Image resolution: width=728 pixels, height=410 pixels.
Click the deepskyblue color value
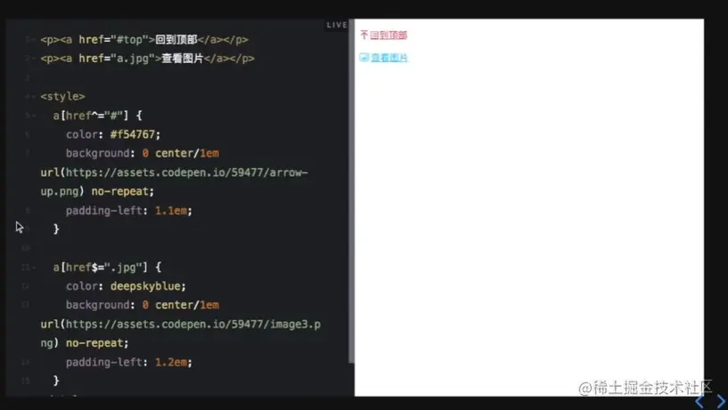point(145,286)
